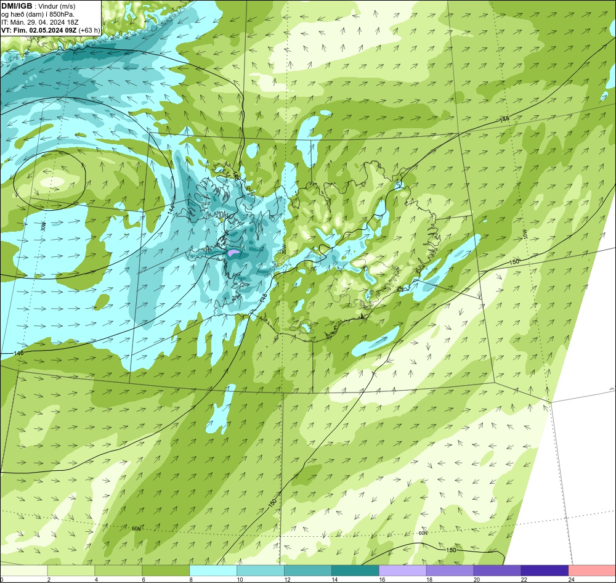
Task: Select the pink above-24 m/s legend swatch
Action: [592, 571]
